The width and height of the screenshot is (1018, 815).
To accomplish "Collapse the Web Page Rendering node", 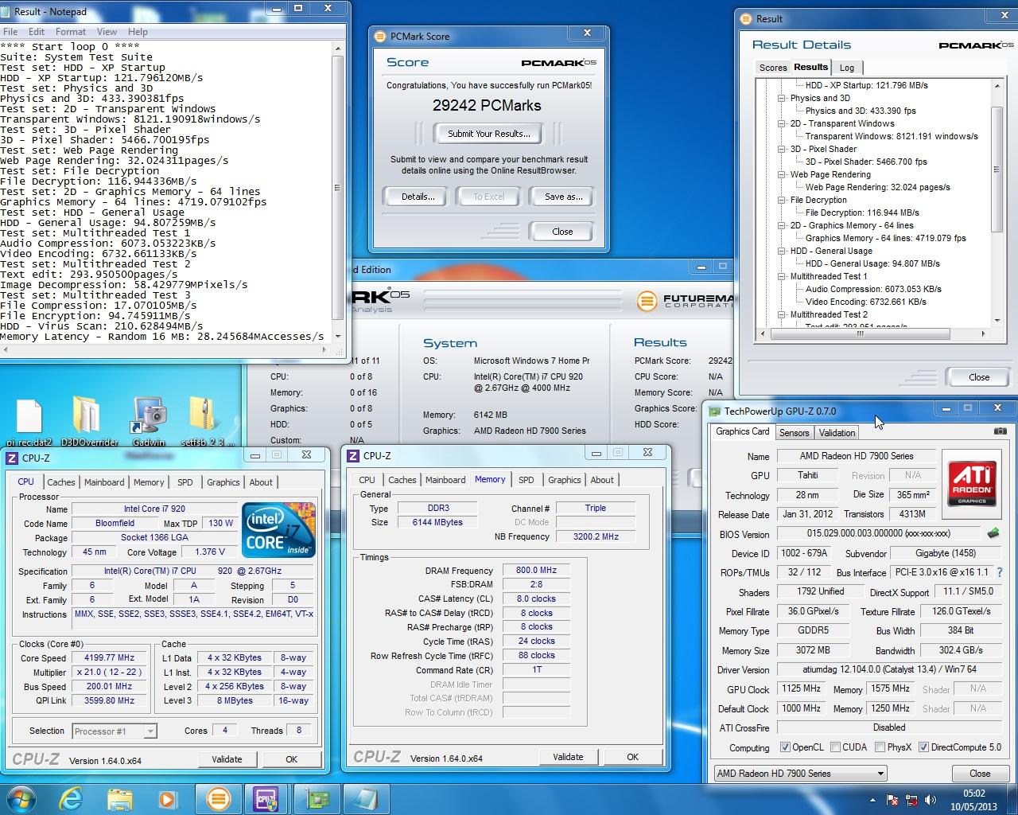I will 782,174.
